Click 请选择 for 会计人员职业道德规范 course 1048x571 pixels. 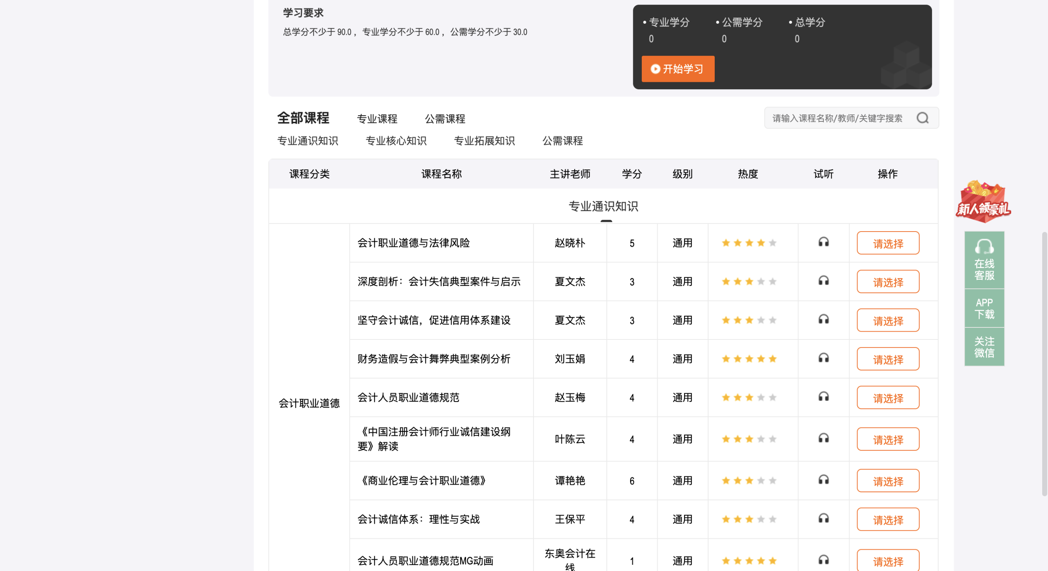tap(888, 397)
